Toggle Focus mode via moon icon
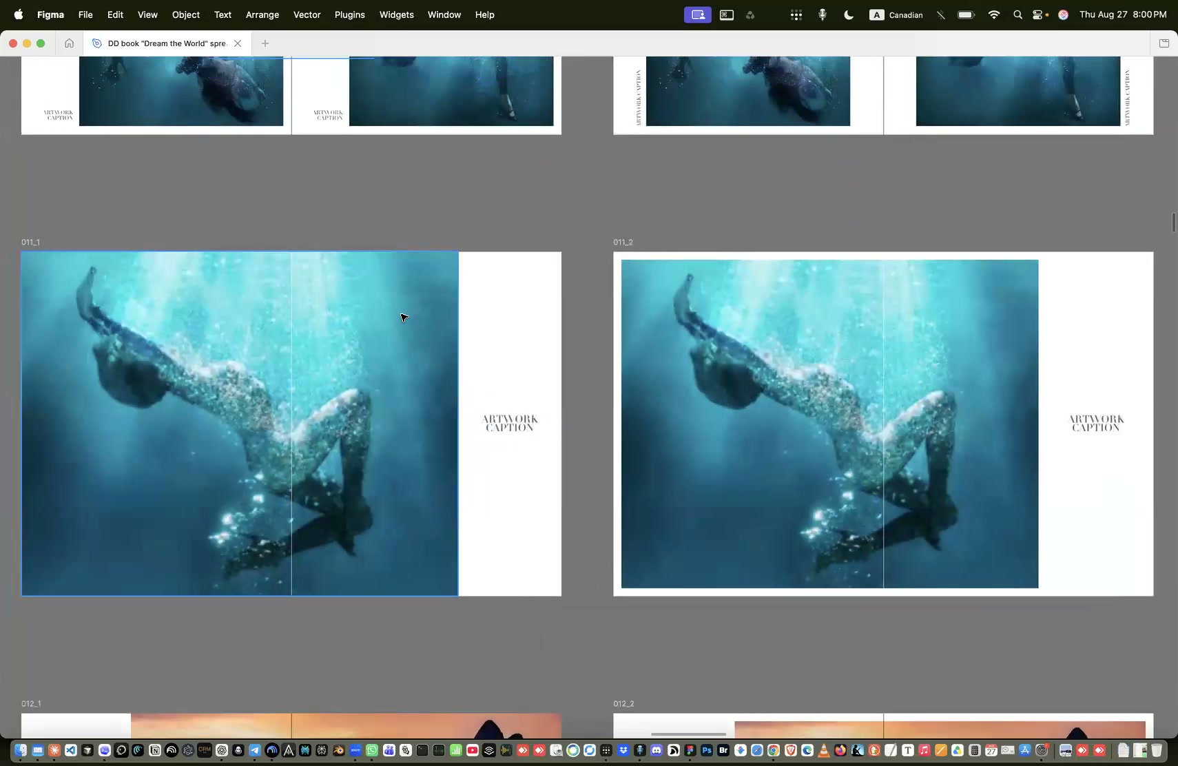 (x=849, y=14)
